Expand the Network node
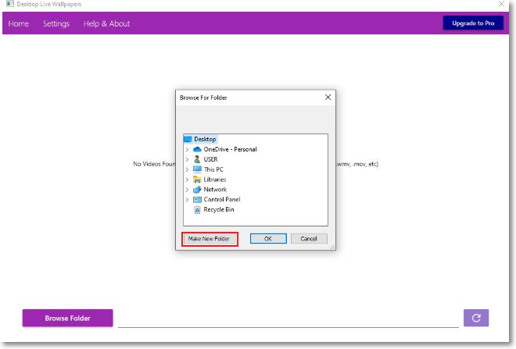The height and width of the screenshot is (349, 516). (x=188, y=190)
